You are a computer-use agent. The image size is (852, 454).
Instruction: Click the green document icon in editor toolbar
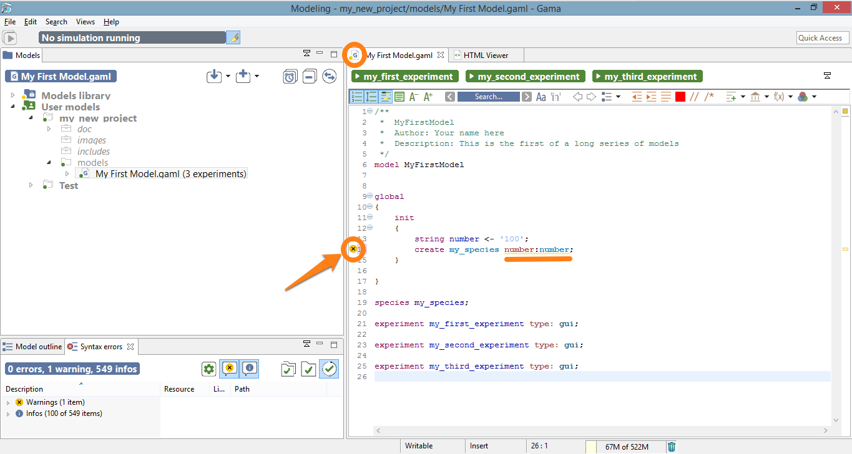399,97
